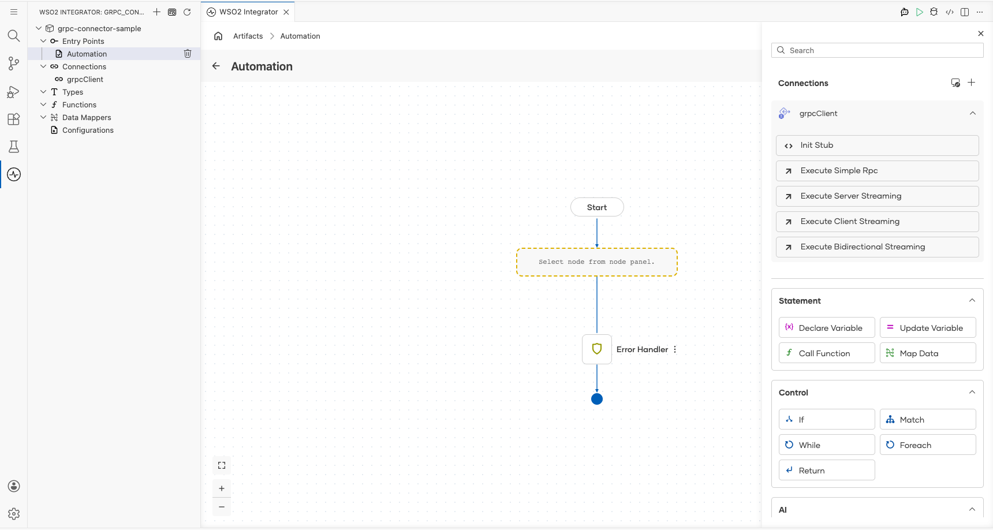Add a Return node
The image size is (993, 530).
827,470
